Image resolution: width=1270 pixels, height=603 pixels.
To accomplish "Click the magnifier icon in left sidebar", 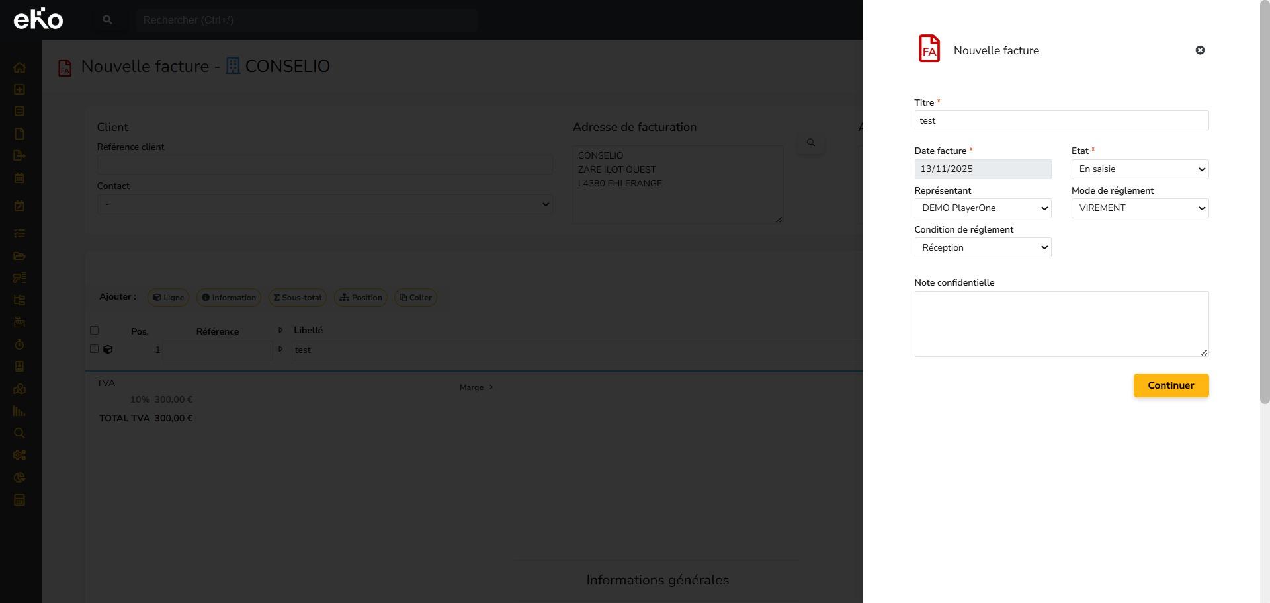I will tap(19, 433).
